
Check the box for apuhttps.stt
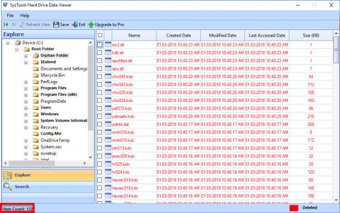tap(100, 60)
